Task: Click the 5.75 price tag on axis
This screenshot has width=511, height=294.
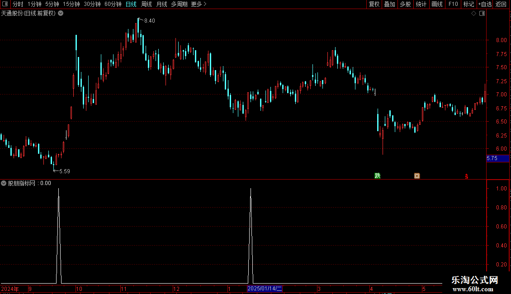Action: (497, 158)
